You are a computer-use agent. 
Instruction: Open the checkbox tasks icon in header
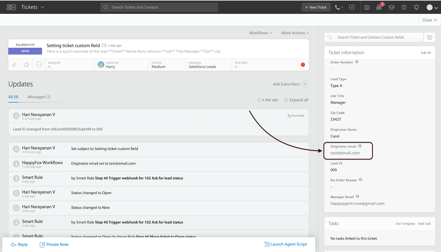point(352,7)
